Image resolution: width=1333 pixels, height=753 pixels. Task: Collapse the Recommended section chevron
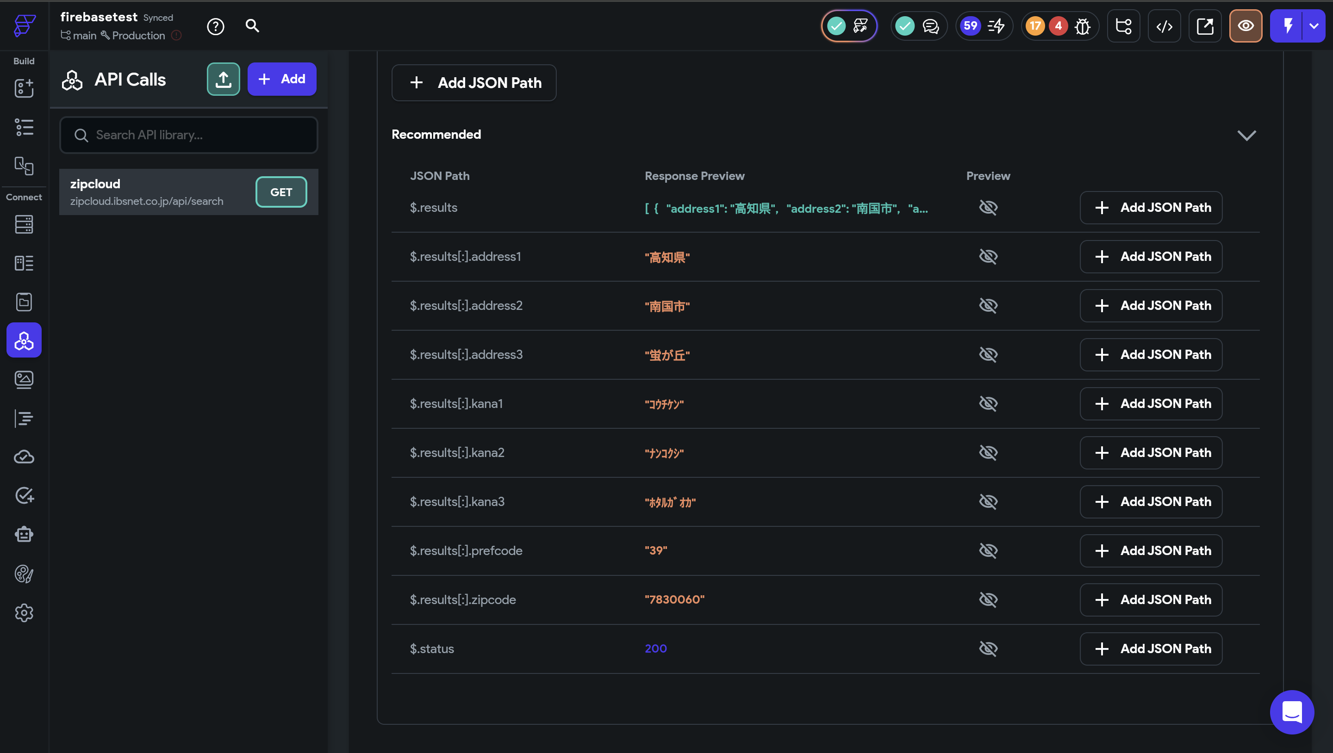tap(1246, 135)
